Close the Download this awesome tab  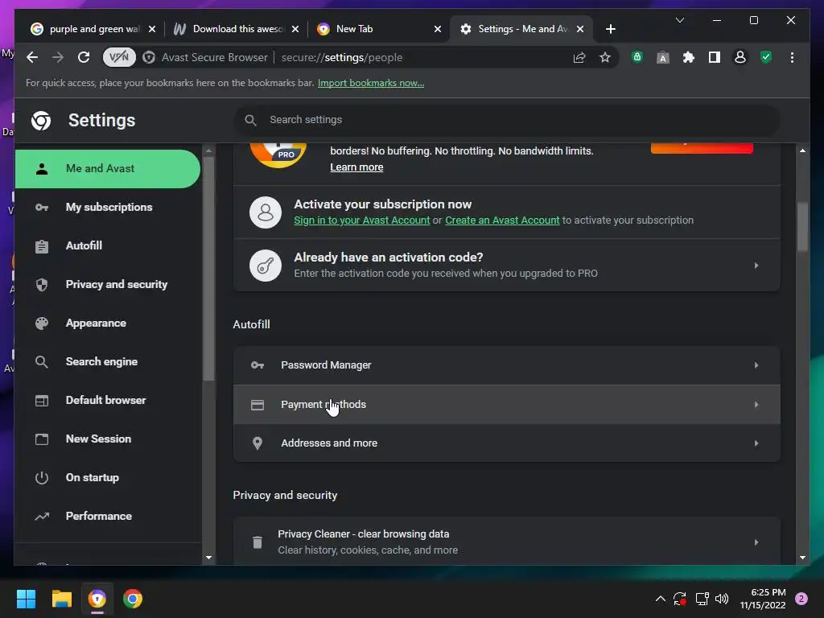pyautogui.click(x=295, y=29)
